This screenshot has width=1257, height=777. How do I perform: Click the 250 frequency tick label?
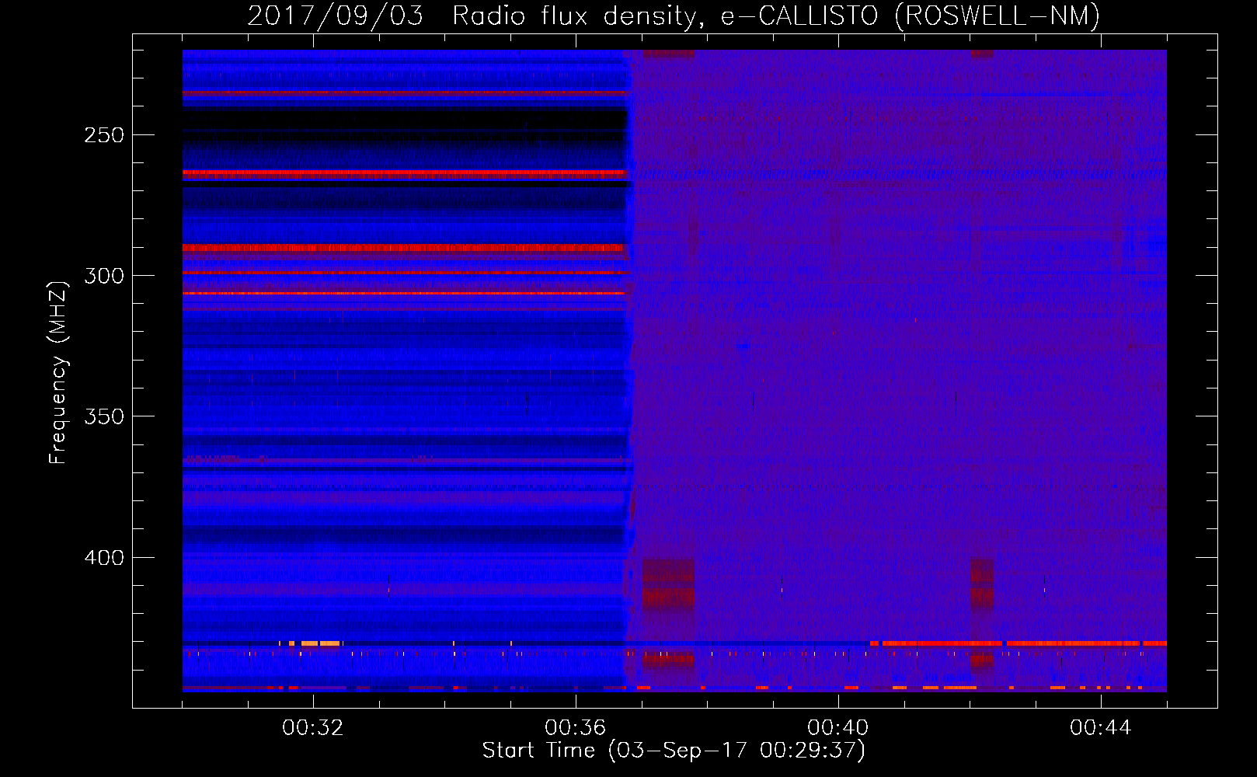pyautogui.click(x=104, y=135)
